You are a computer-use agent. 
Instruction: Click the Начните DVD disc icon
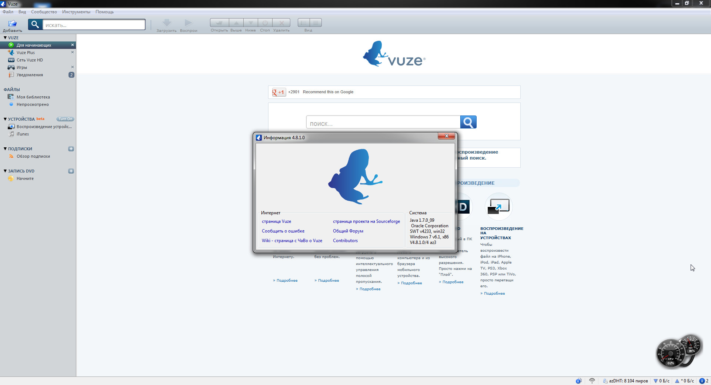click(x=11, y=178)
